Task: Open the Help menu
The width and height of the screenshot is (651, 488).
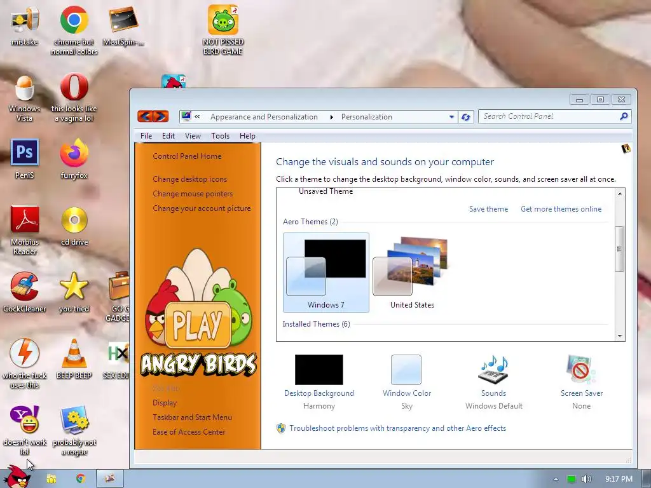Action: [x=247, y=136]
